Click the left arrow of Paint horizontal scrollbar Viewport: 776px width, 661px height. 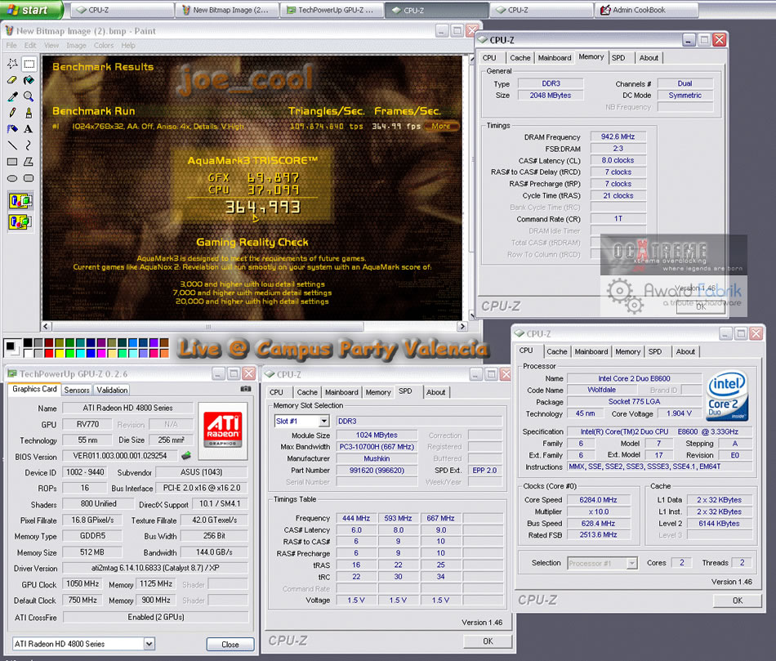46,326
